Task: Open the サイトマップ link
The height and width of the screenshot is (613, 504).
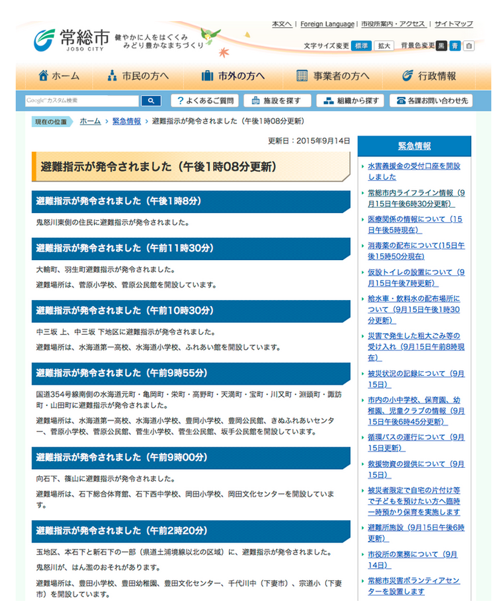Action: [x=454, y=24]
